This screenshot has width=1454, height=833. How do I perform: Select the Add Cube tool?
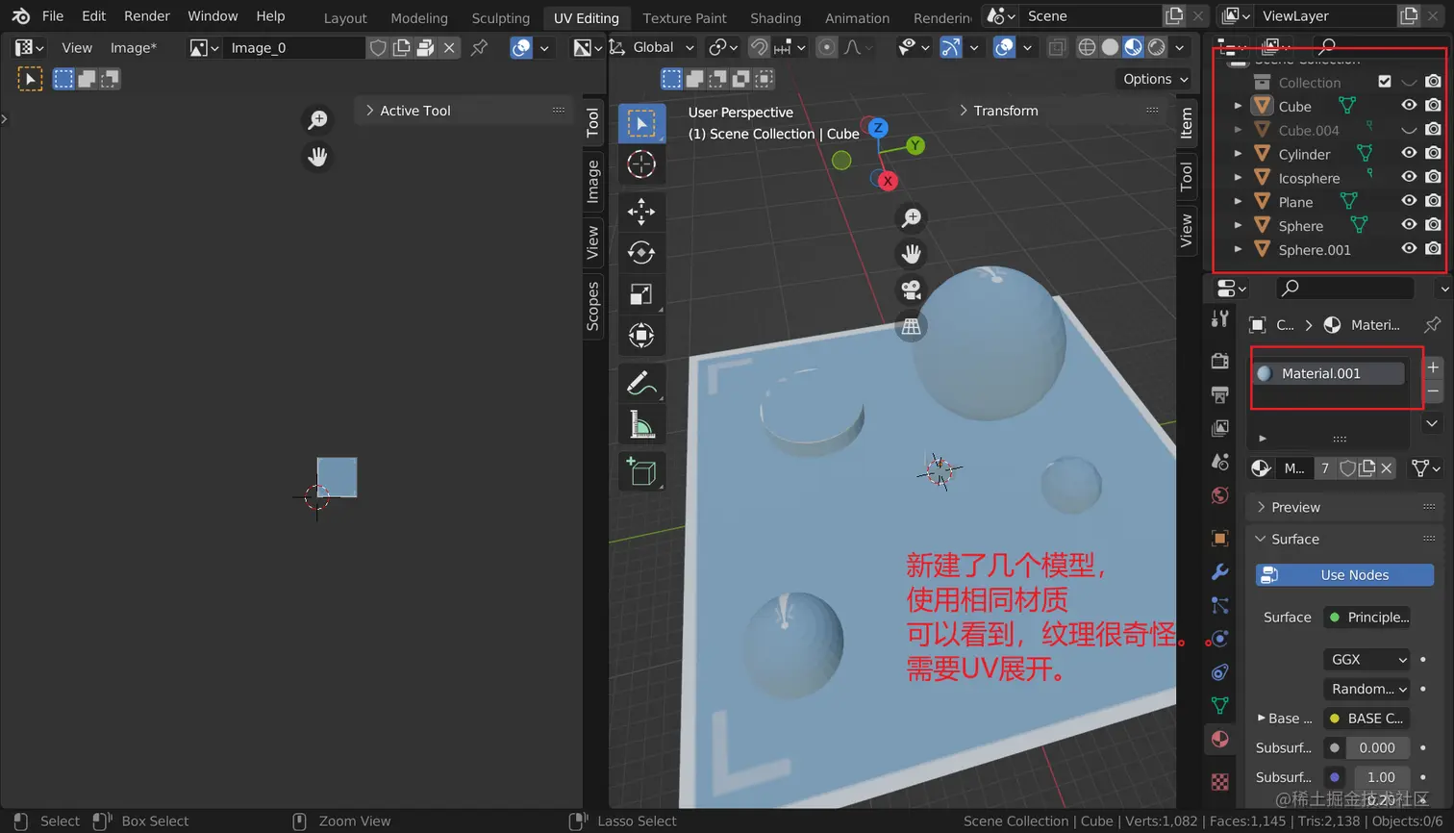click(x=641, y=470)
